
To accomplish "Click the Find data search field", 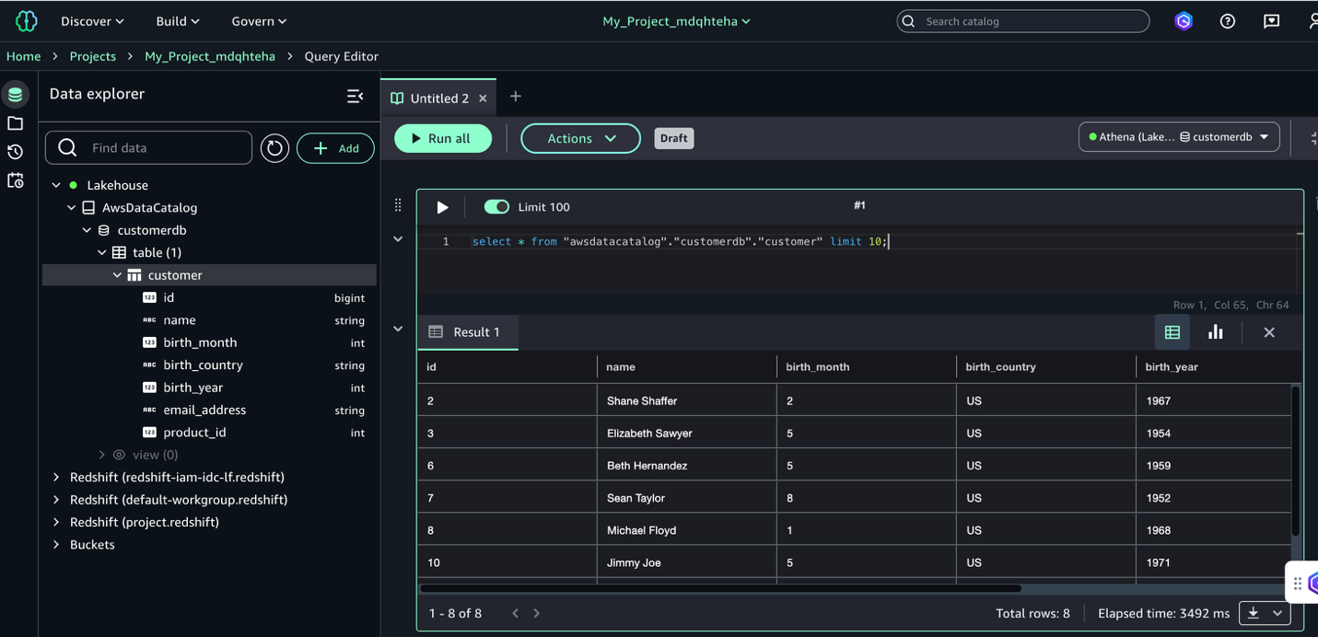I will pyautogui.click(x=166, y=148).
